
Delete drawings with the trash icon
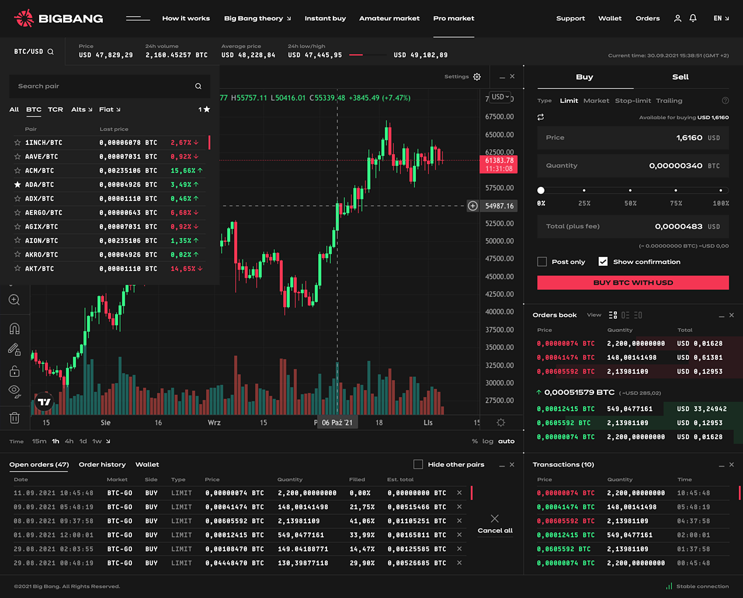click(x=15, y=418)
